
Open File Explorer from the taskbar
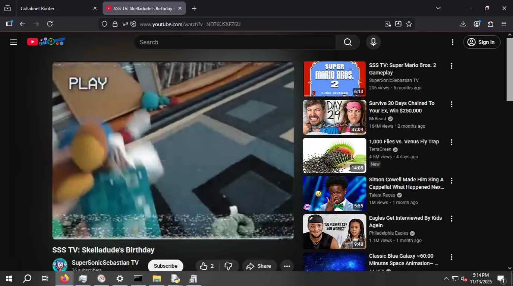coord(157,279)
